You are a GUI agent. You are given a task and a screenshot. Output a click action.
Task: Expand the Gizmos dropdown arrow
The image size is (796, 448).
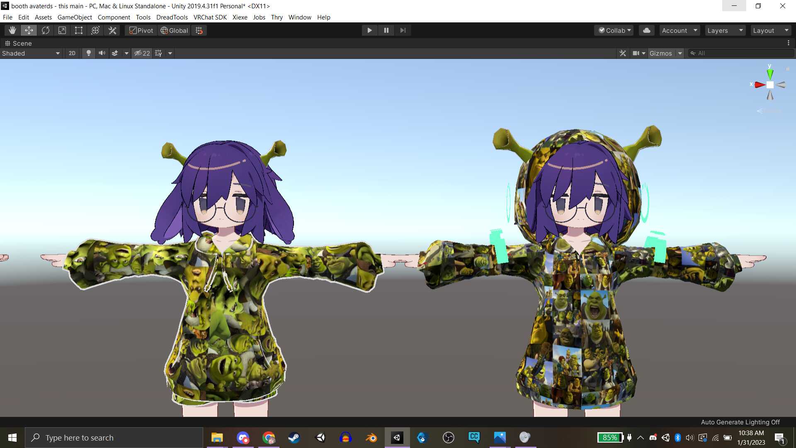click(680, 53)
